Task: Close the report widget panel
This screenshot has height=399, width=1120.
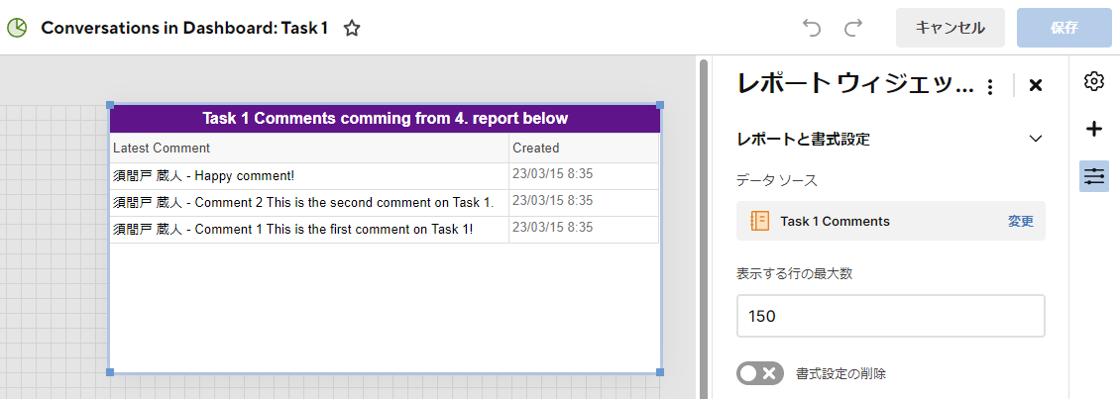Action: pyautogui.click(x=1035, y=86)
